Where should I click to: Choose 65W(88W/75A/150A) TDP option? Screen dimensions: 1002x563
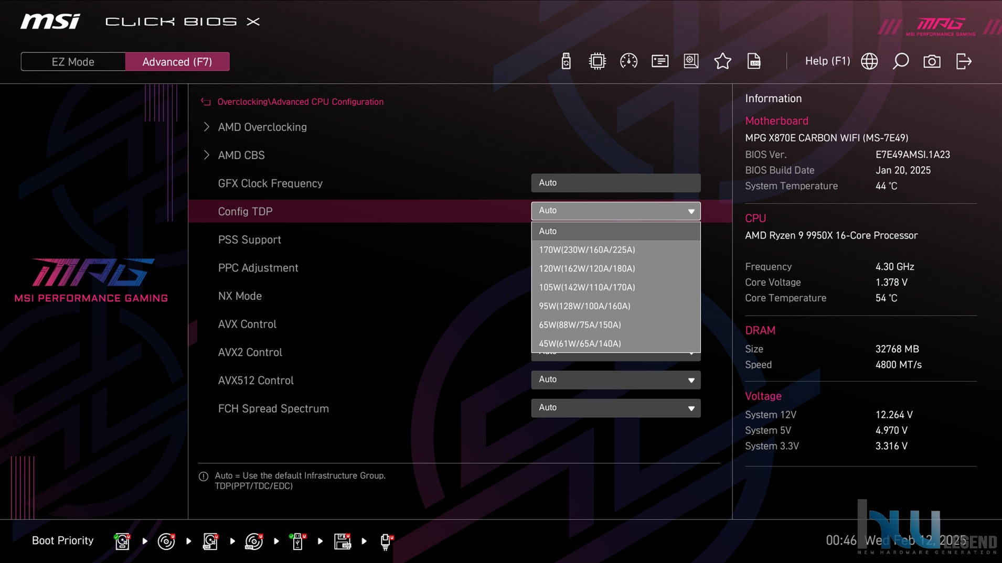tap(616, 325)
